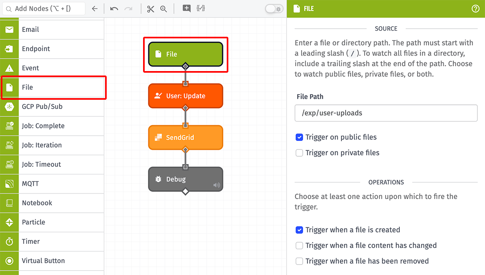Screen dimensions: 485x275
Task: Click the File Path input field
Action: point(386,113)
